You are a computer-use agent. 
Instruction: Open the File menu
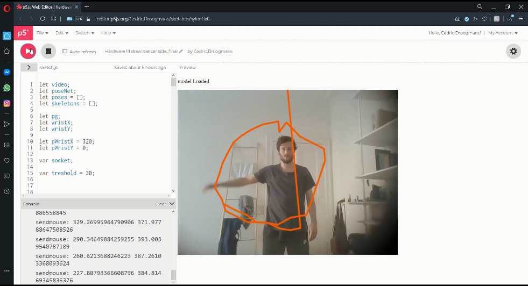(x=41, y=33)
